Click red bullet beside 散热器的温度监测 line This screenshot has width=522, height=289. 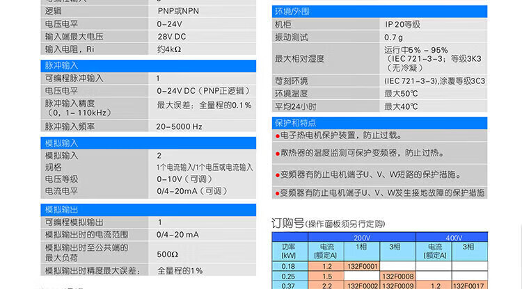coord(278,153)
